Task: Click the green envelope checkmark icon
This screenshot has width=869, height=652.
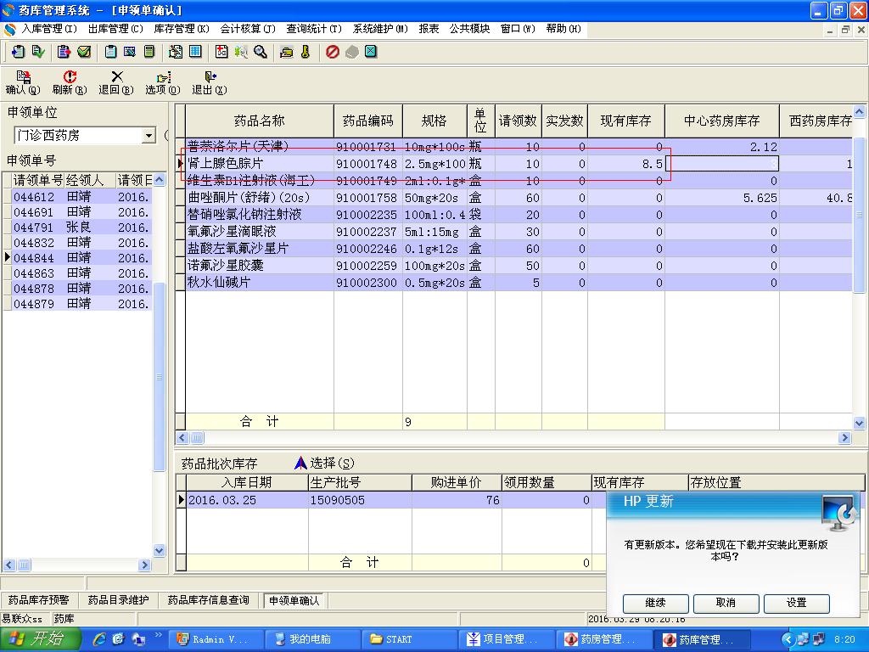Action: (84, 52)
